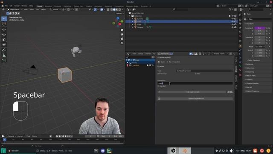The width and height of the screenshot is (273, 154).
Task: Click the Rotation X value field
Action: click(260, 37)
